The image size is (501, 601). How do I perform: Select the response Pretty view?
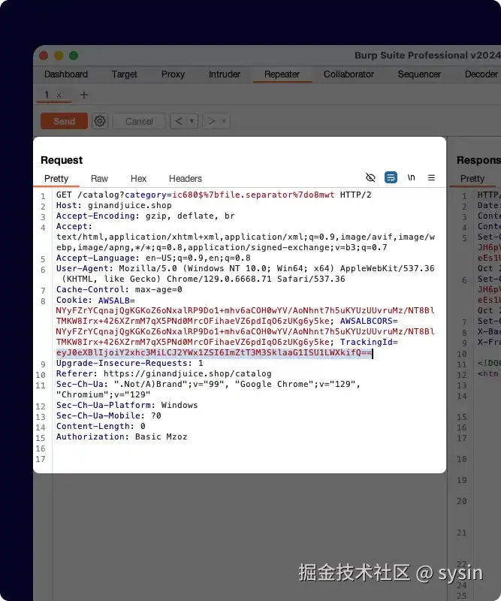coord(472,179)
